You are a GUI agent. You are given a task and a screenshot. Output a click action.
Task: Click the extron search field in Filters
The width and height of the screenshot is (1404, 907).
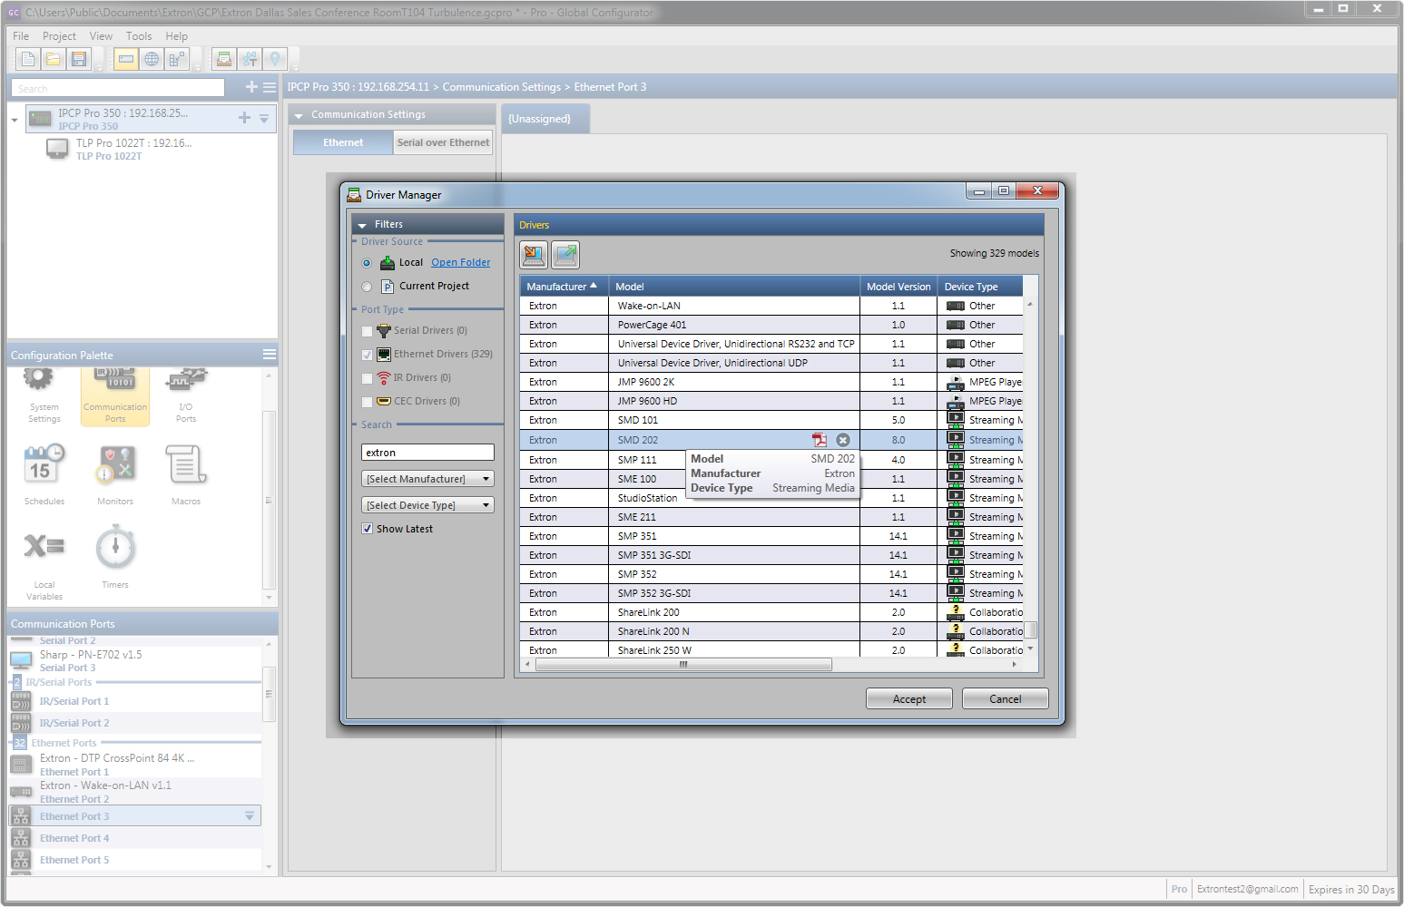click(427, 453)
